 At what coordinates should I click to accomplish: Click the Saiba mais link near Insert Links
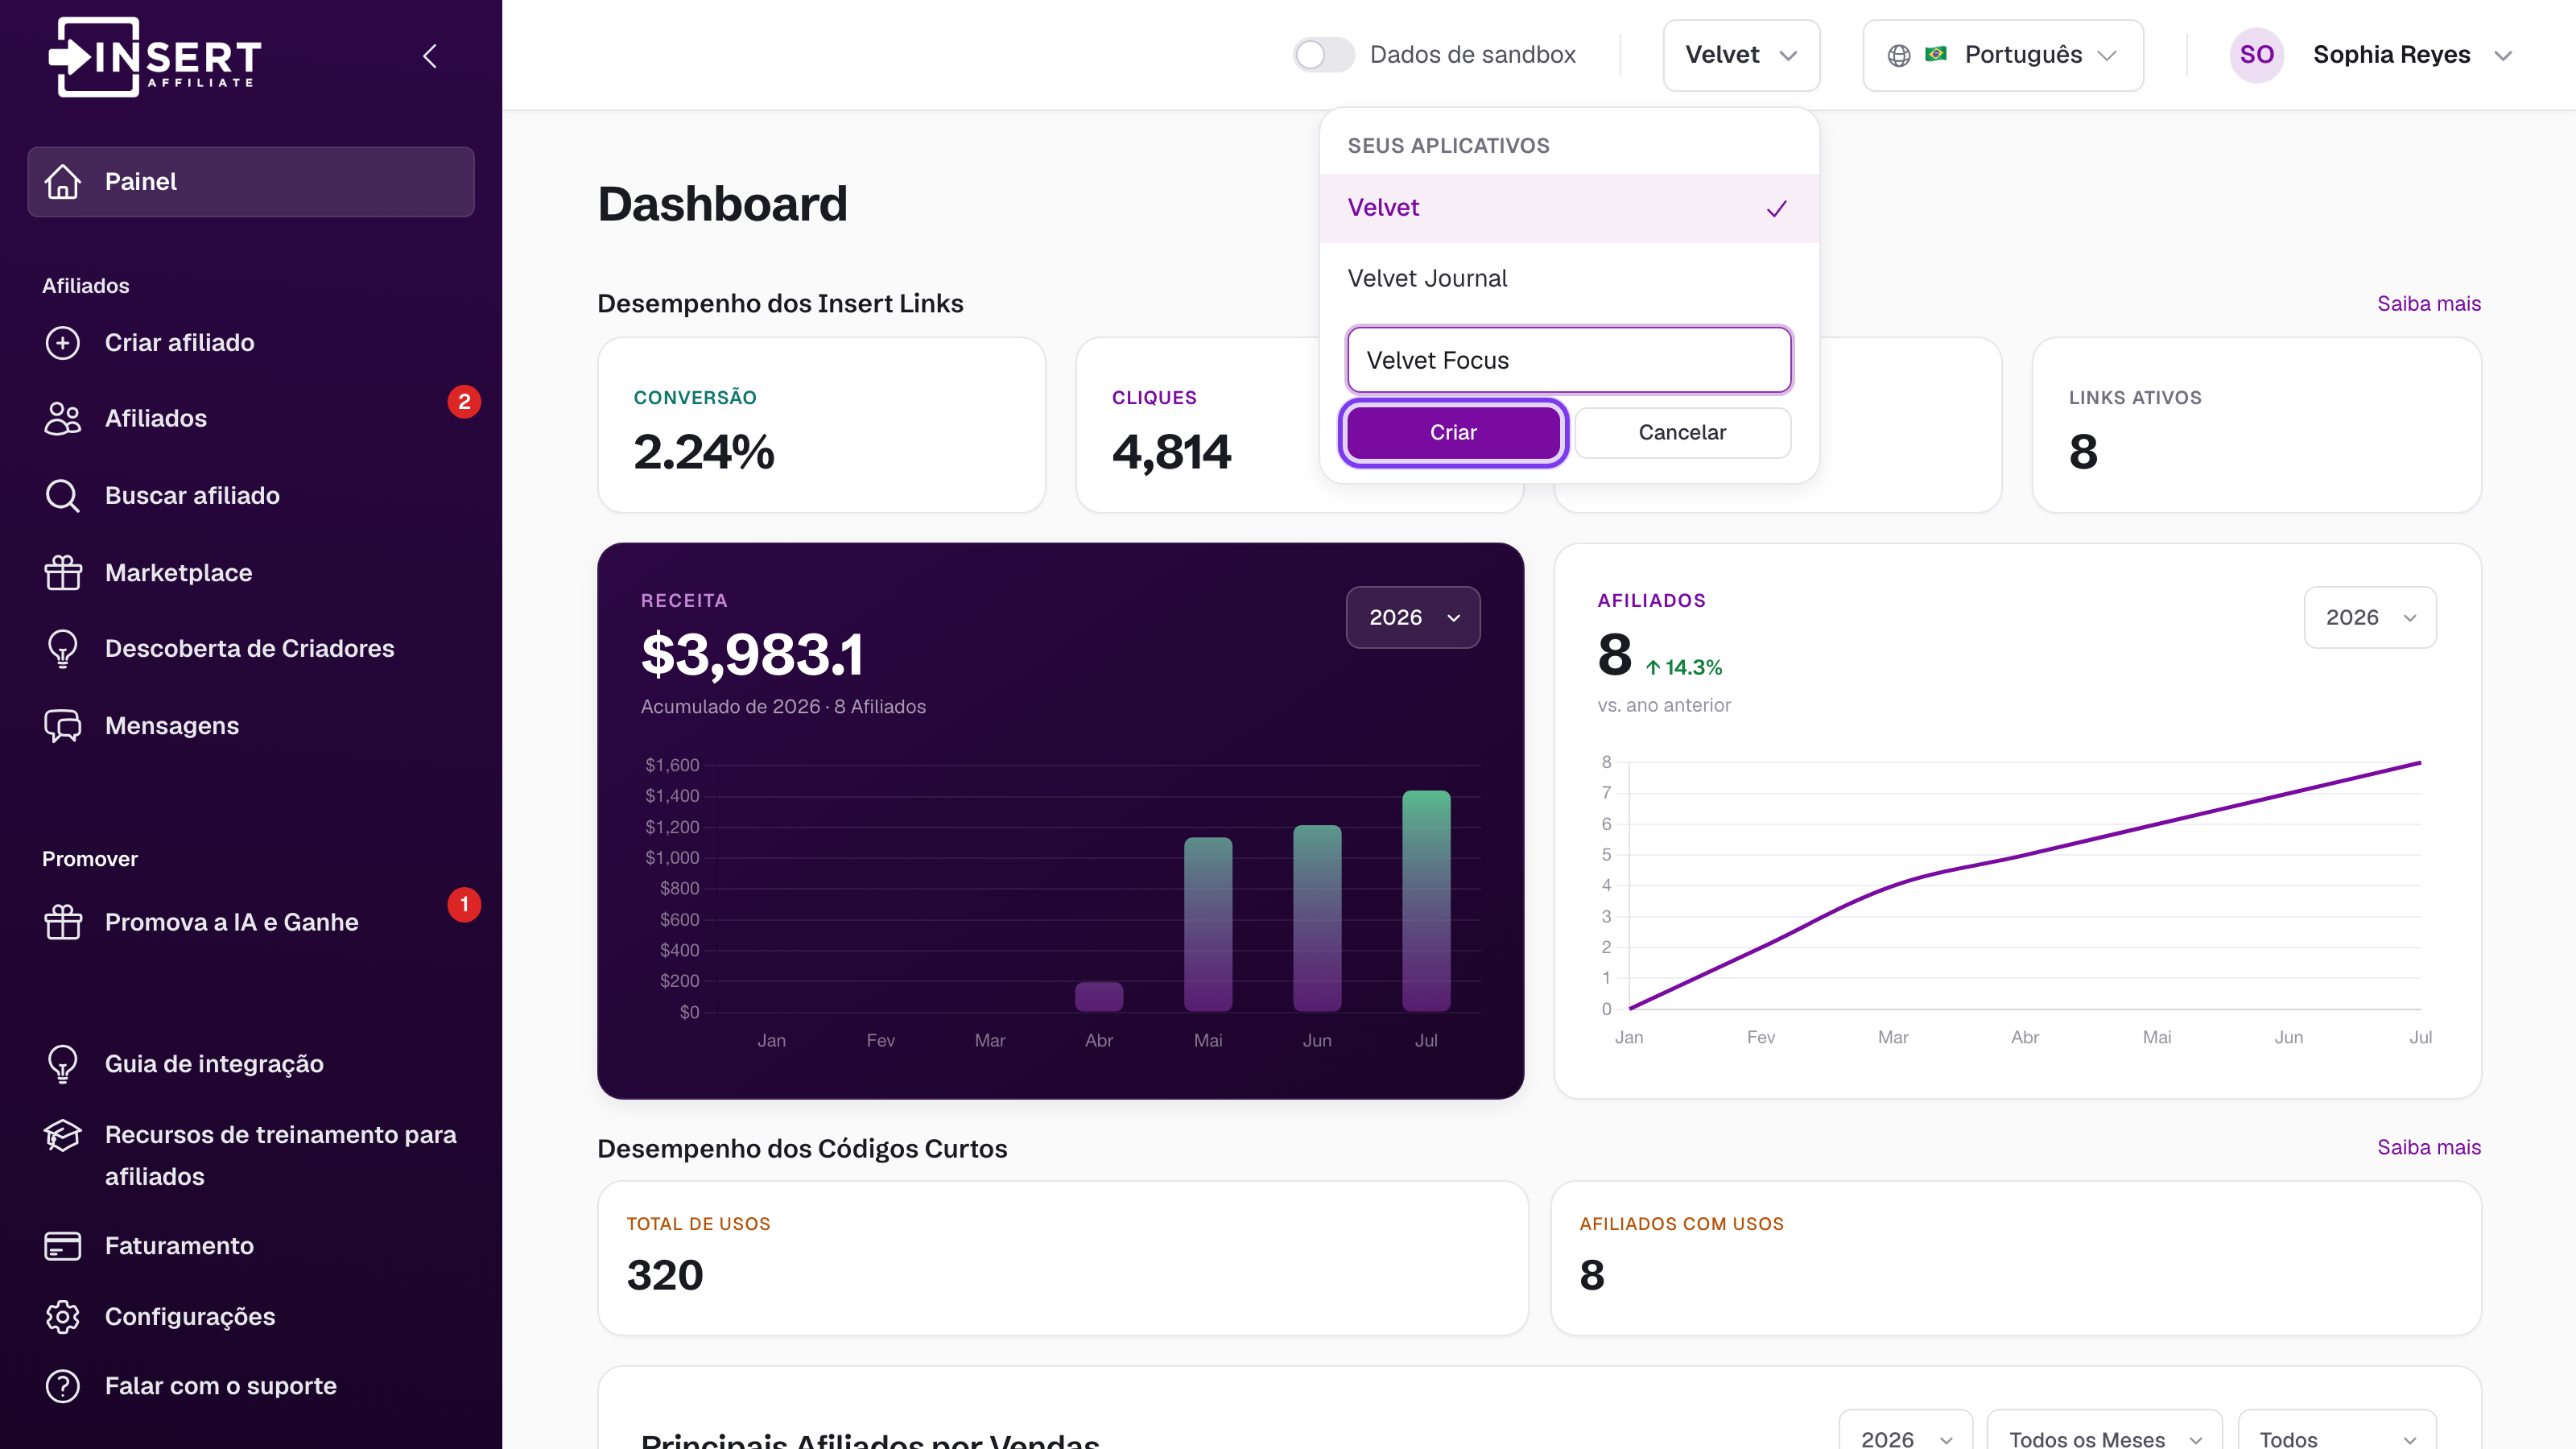coord(2429,303)
